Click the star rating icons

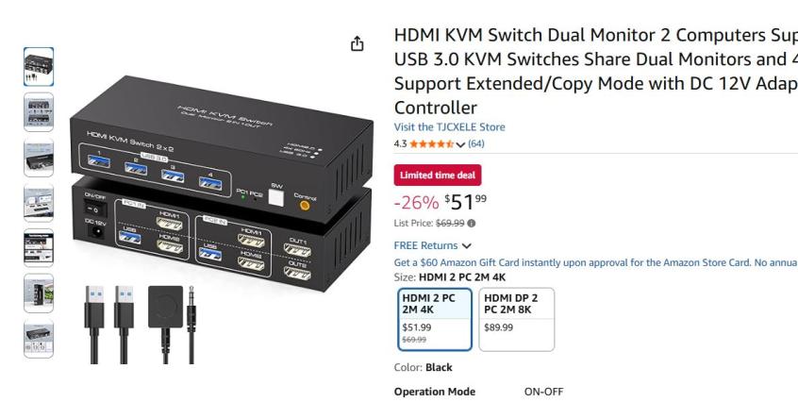[x=432, y=144]
